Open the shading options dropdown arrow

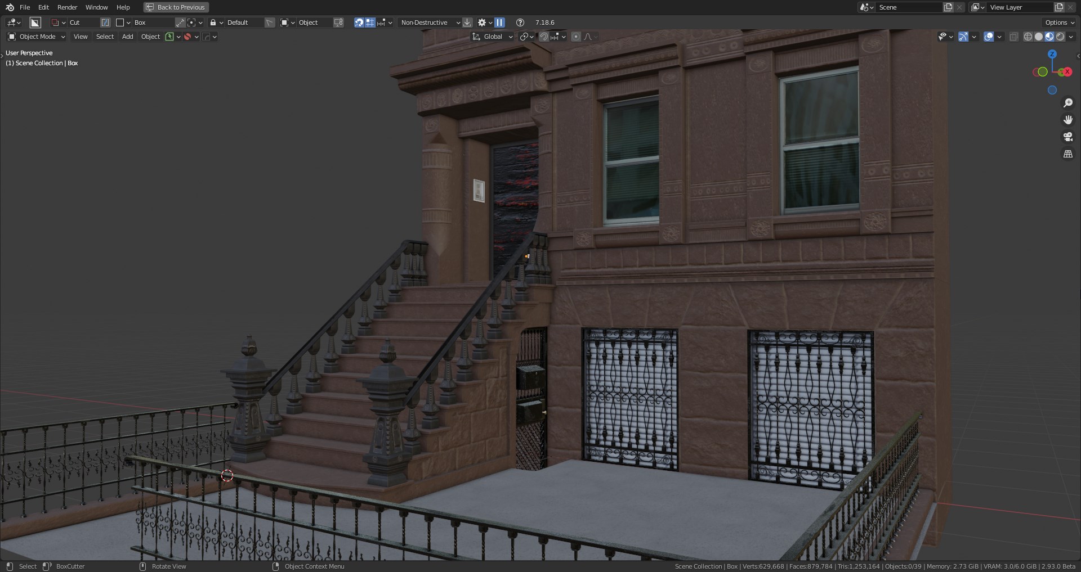[1070, 37]
